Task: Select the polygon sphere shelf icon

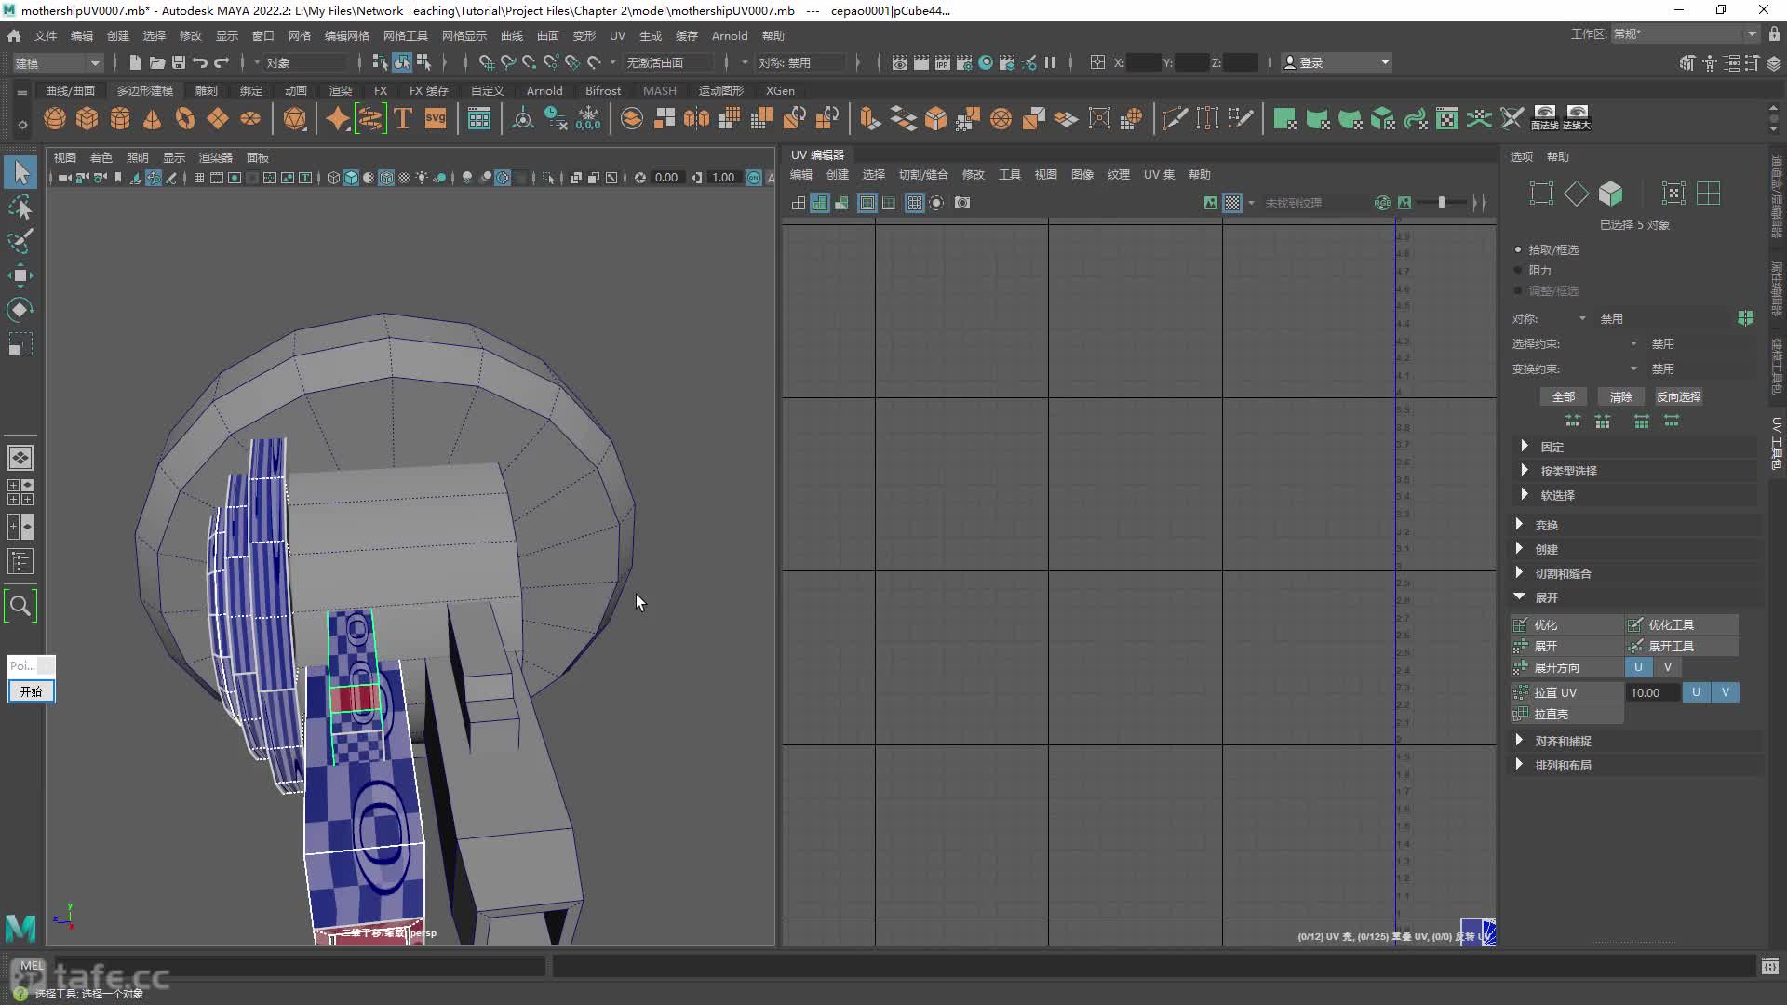Action: tap(55, 118)
